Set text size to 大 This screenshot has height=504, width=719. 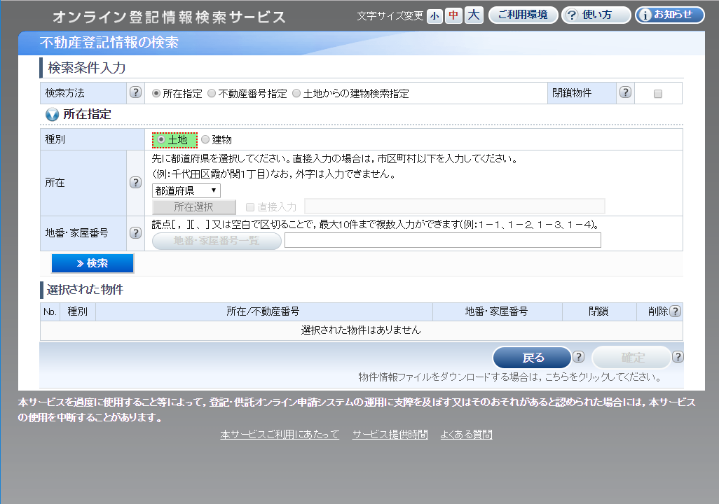tap(474, 15)
